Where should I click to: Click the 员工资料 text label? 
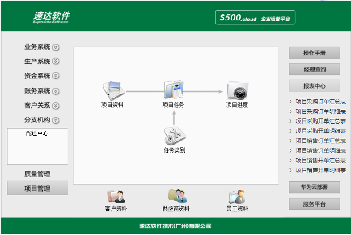click(x=237, y=208)
